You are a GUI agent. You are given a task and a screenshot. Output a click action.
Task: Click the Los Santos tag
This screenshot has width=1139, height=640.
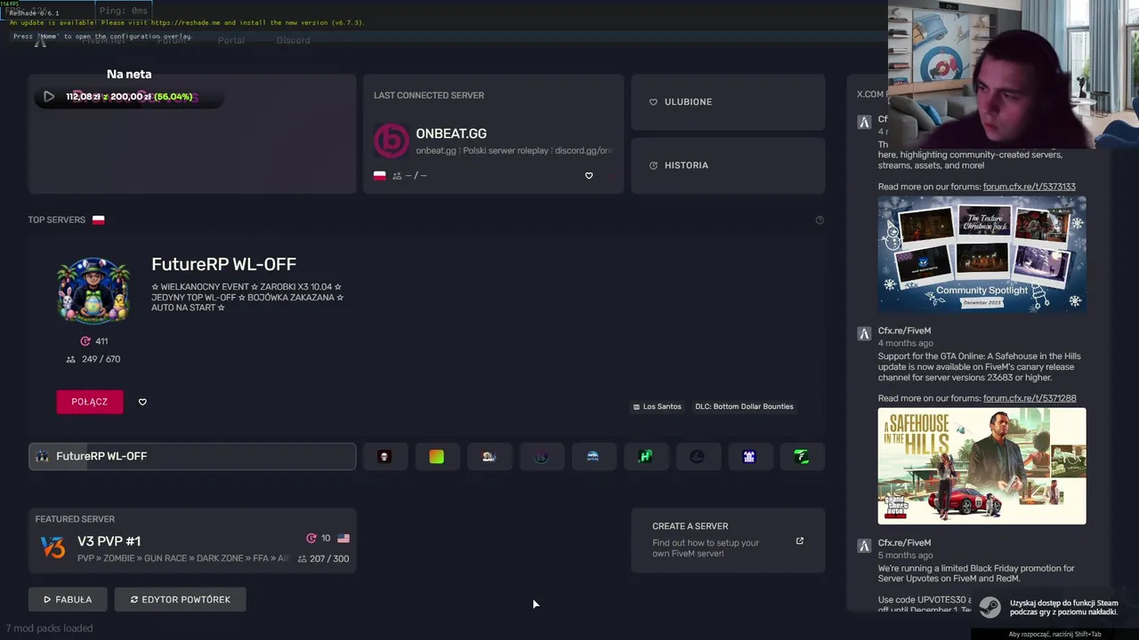tap(657, 406)
